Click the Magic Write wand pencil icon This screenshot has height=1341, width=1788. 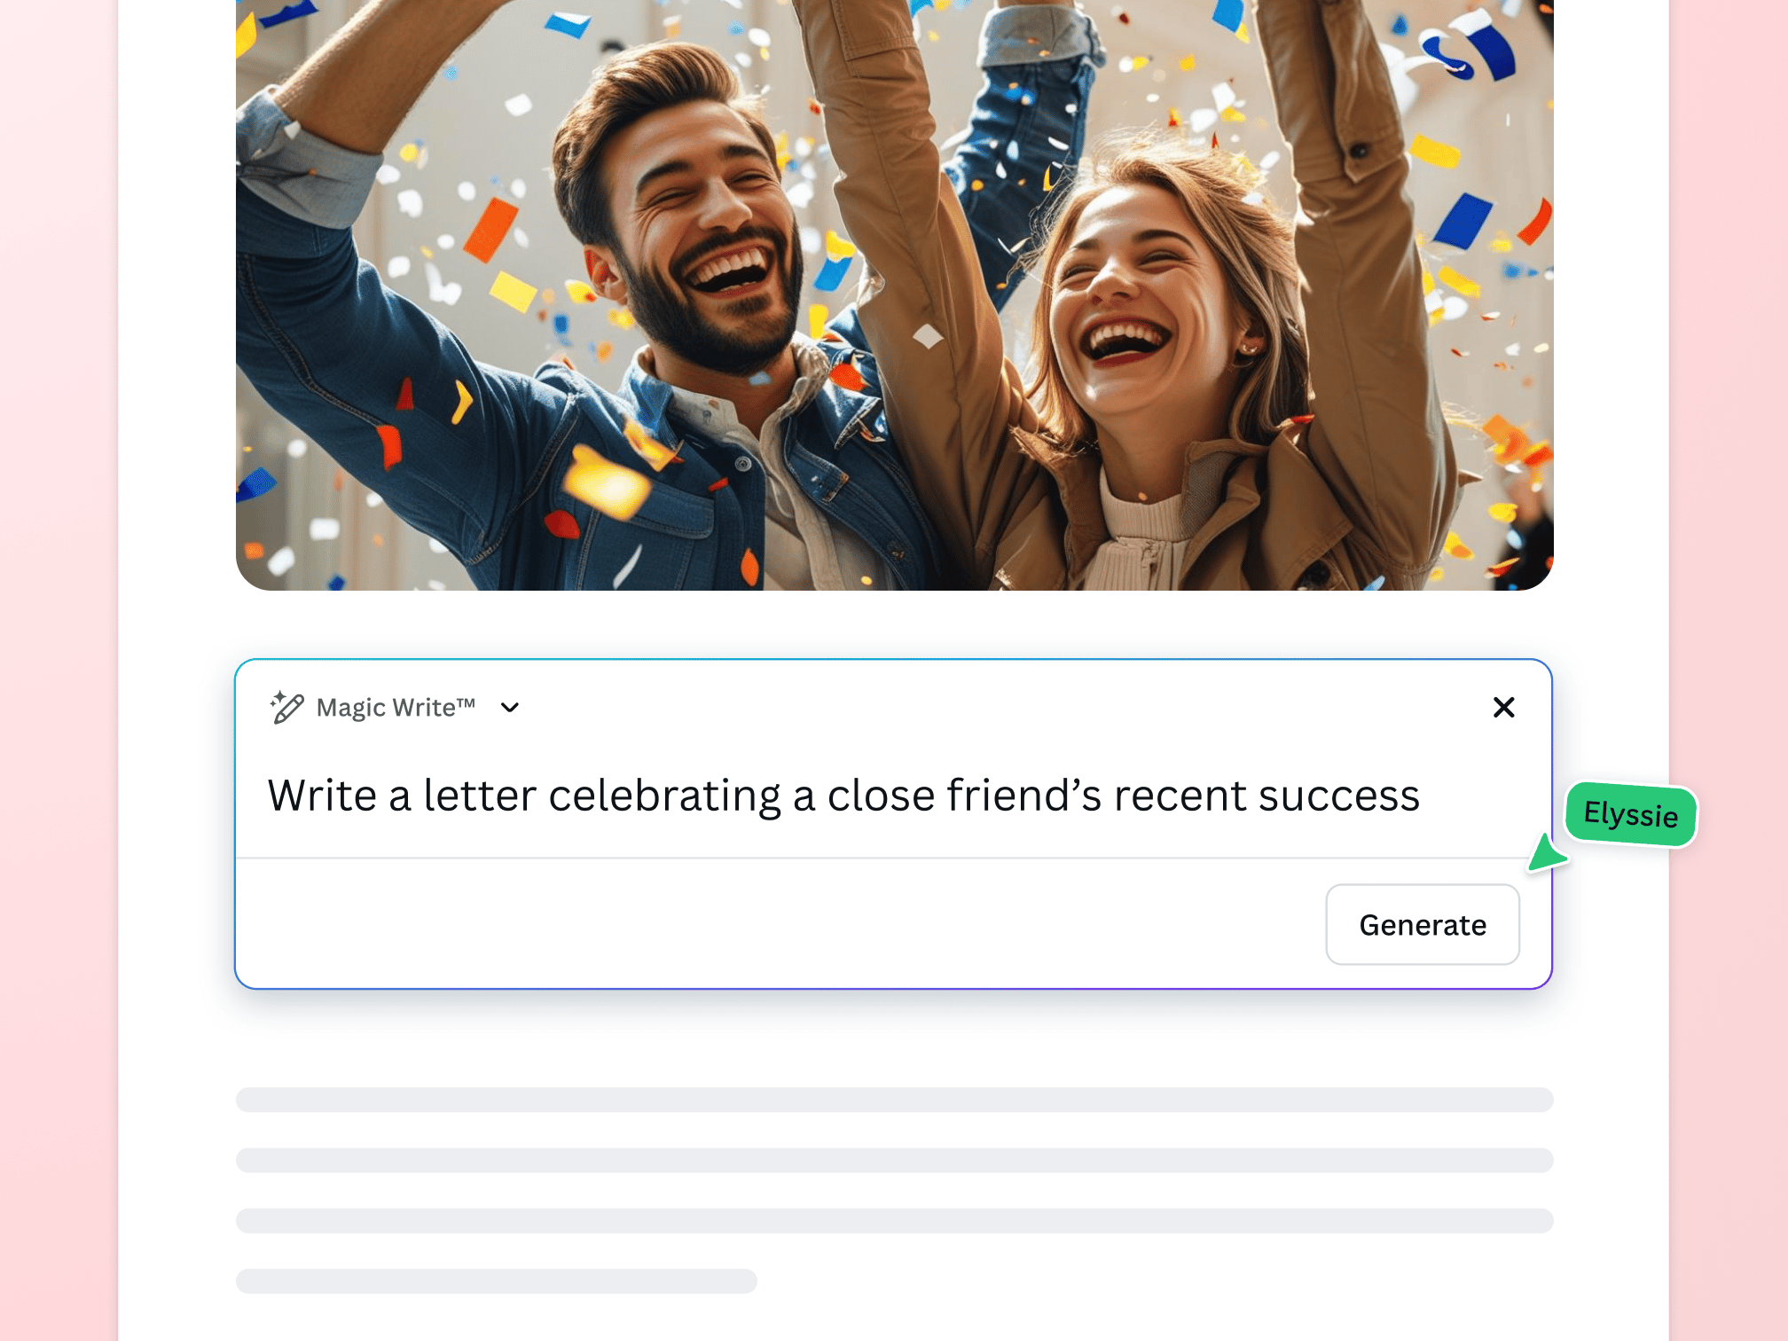point(286,707)
